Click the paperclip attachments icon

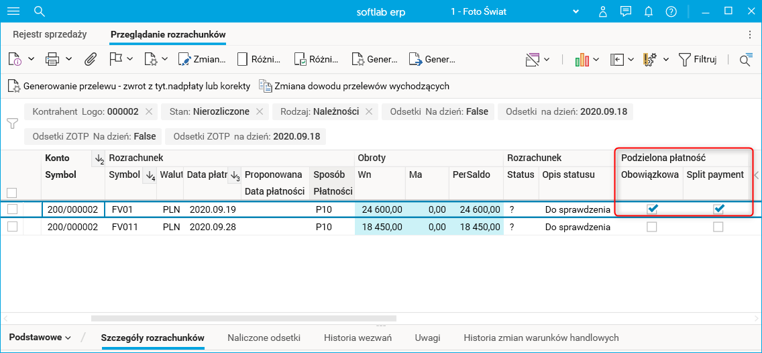tap(91, 59)
